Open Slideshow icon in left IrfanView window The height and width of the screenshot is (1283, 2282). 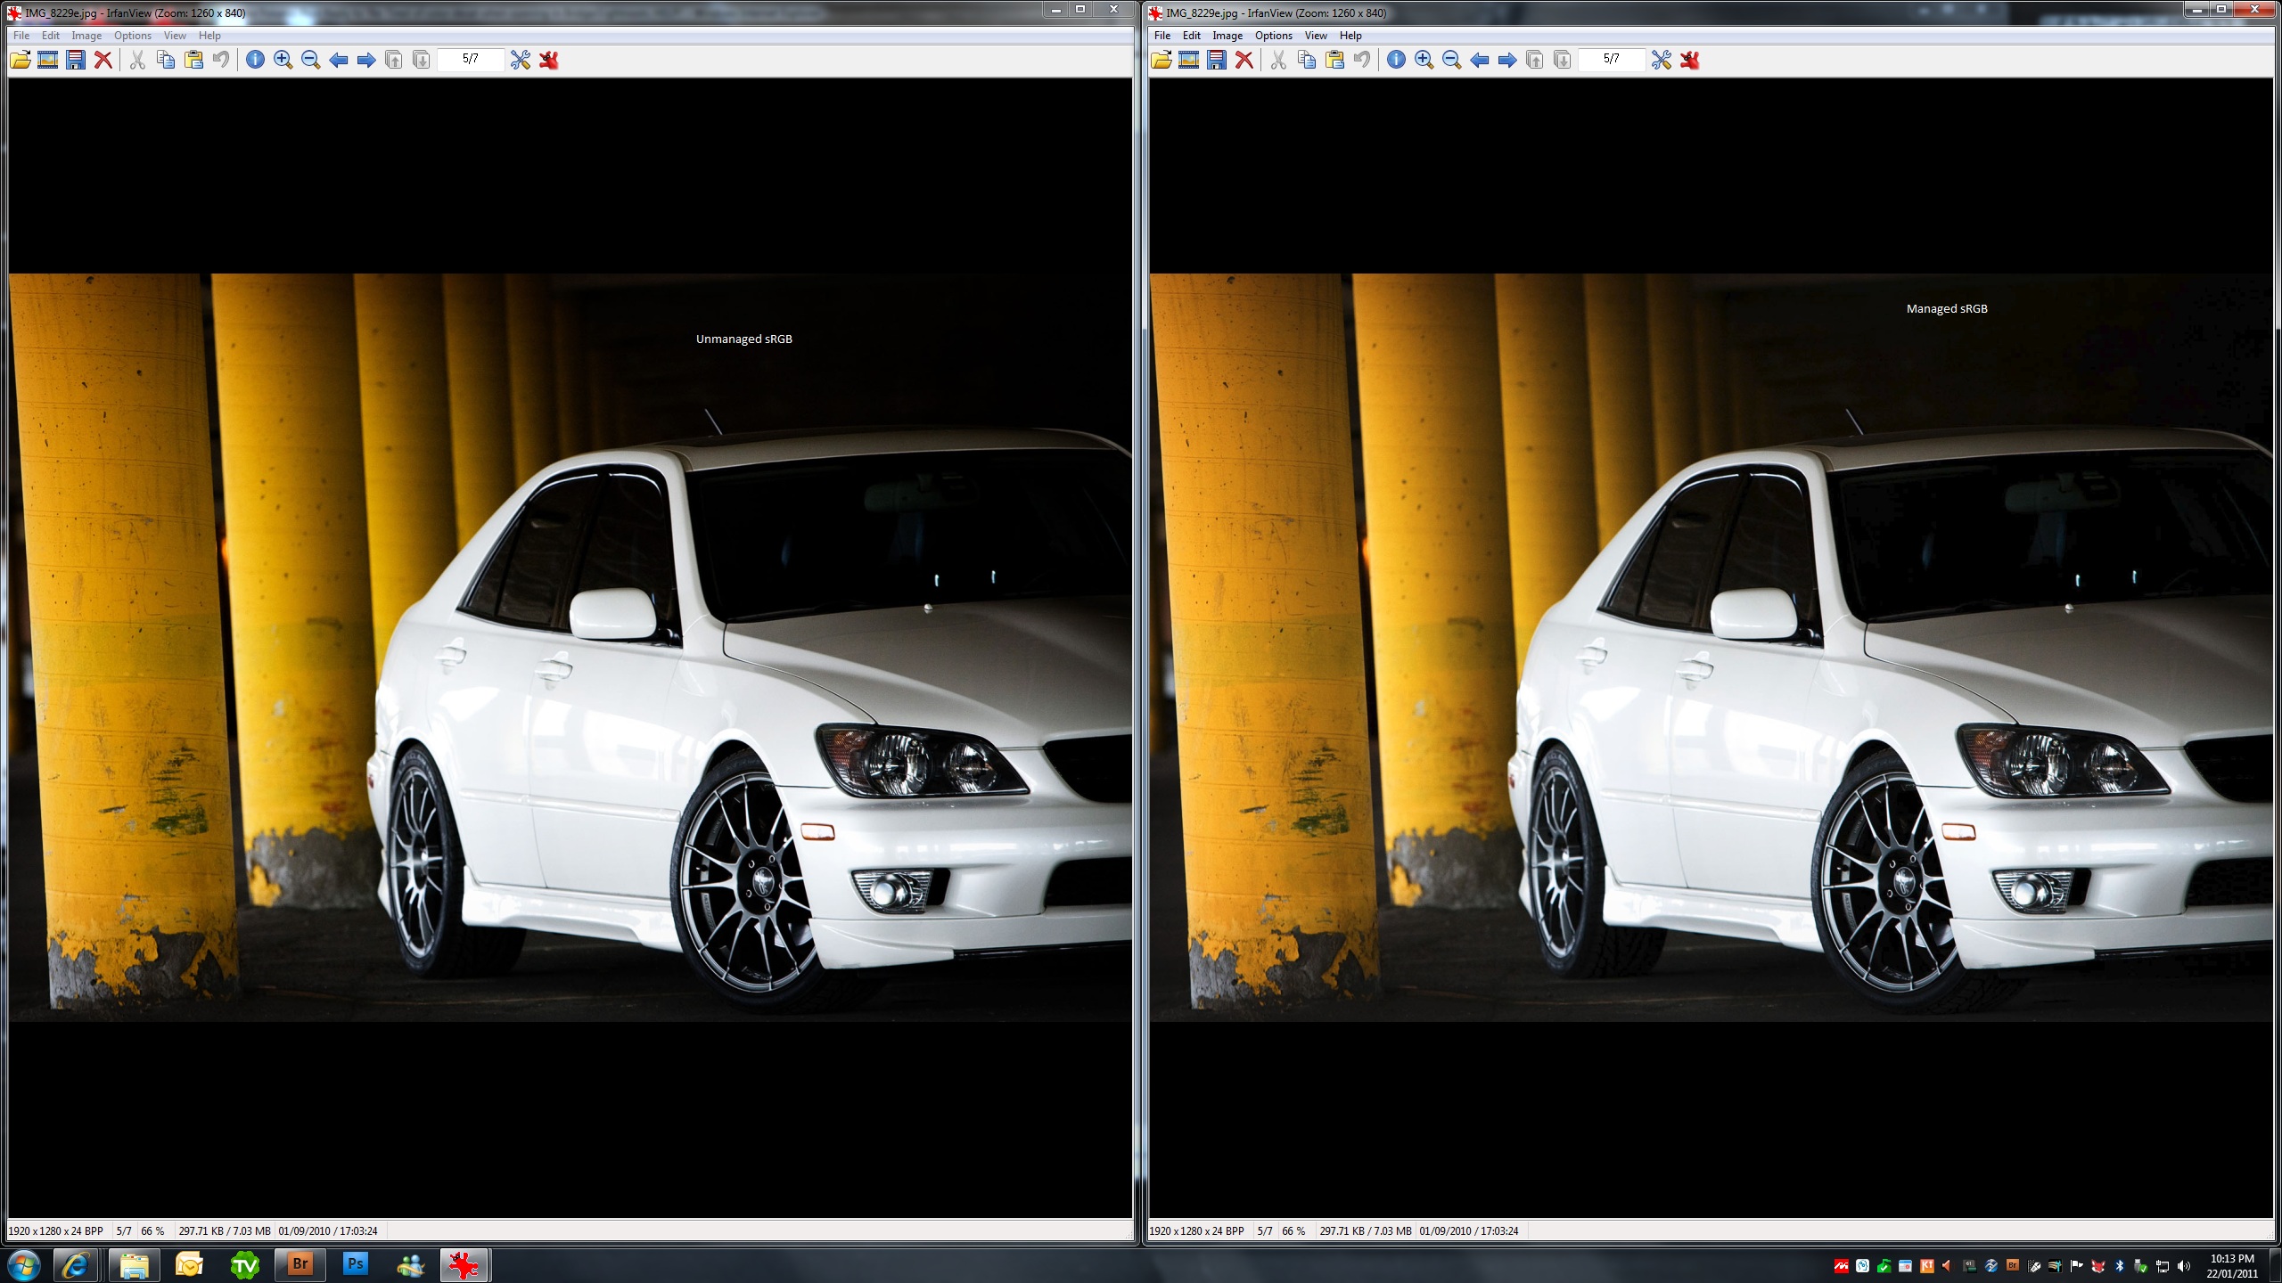(48, 60)
